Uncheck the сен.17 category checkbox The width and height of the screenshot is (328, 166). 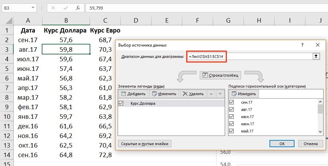pyautogui.click(x=232, y=102)
